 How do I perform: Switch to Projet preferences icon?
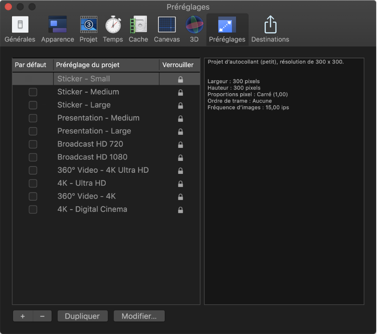[x=89, y=29]
